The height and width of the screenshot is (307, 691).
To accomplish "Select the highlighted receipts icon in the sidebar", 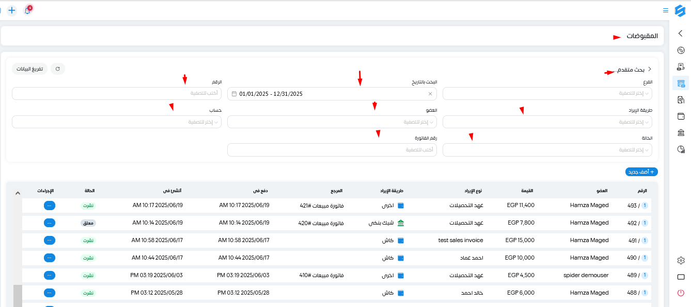I will [681, 83].
